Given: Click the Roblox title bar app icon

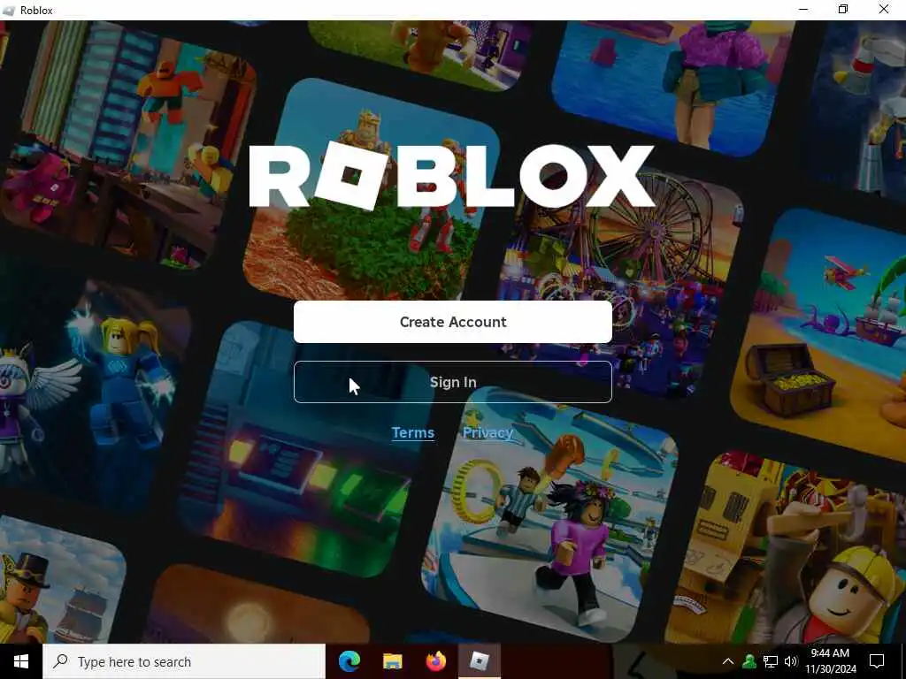Looking at the screenshot, I should 9,11.
